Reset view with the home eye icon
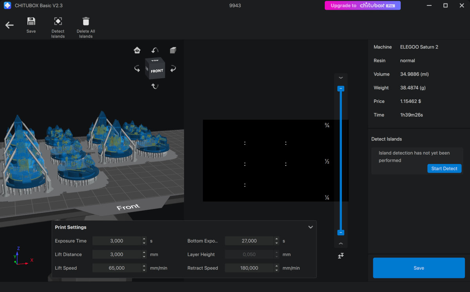The height and width of the screenshot is (292, 470). click(137, 50)
